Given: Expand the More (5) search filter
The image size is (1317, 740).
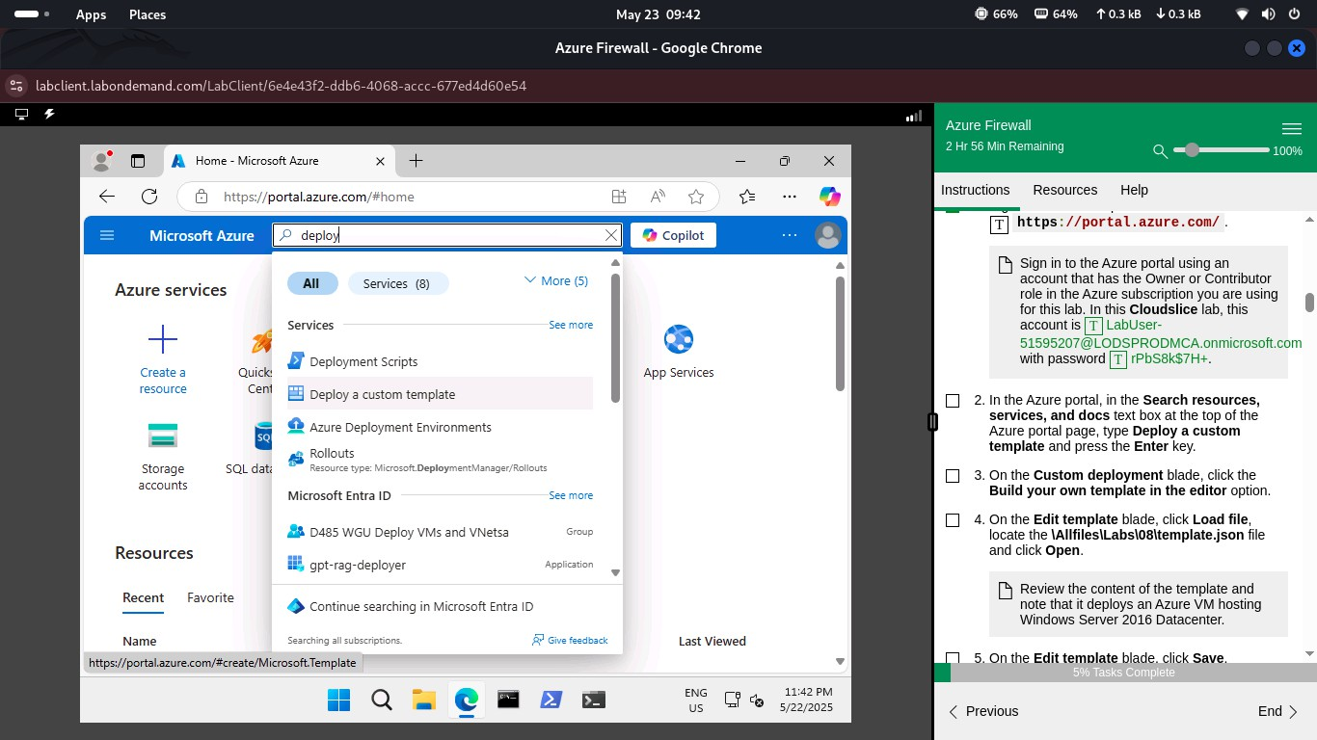Looking at the screenshot, I should point(555,280).
